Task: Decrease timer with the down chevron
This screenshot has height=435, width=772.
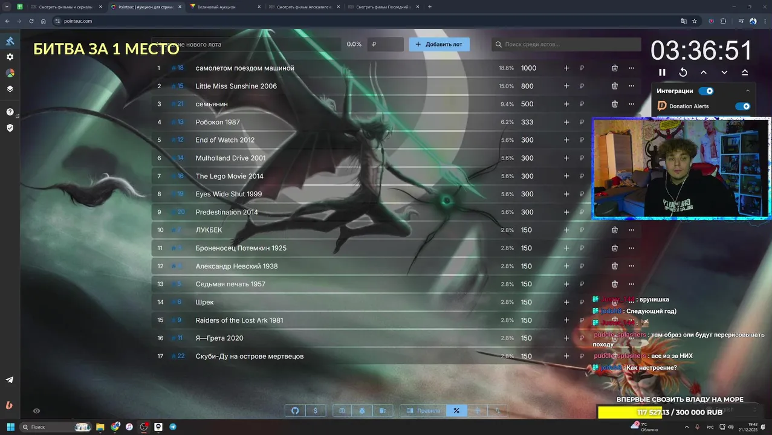Action: (724, 72)
